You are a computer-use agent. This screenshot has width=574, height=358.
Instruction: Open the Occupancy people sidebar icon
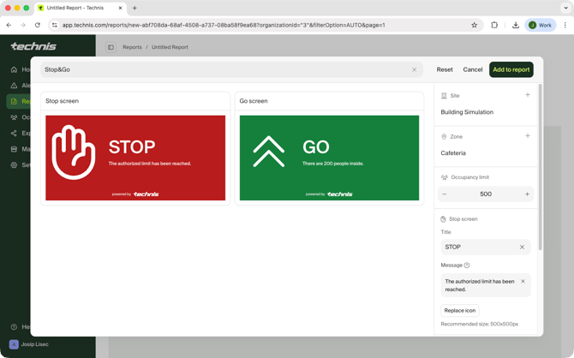[x=14, y=117]
